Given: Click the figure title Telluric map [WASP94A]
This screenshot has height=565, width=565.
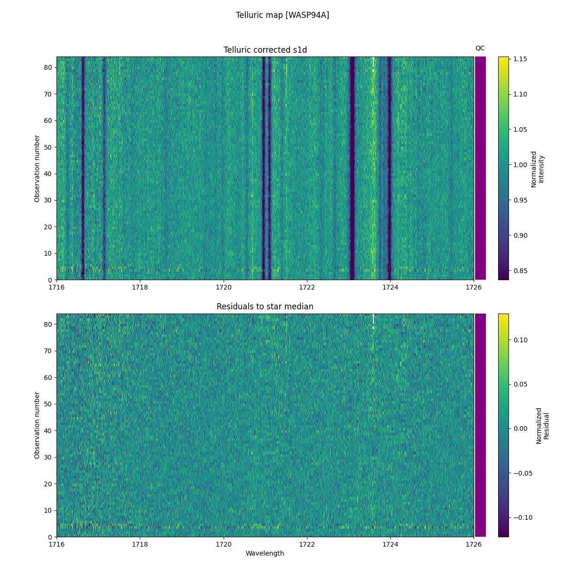Looking at the screenshot, I should 282,15.
